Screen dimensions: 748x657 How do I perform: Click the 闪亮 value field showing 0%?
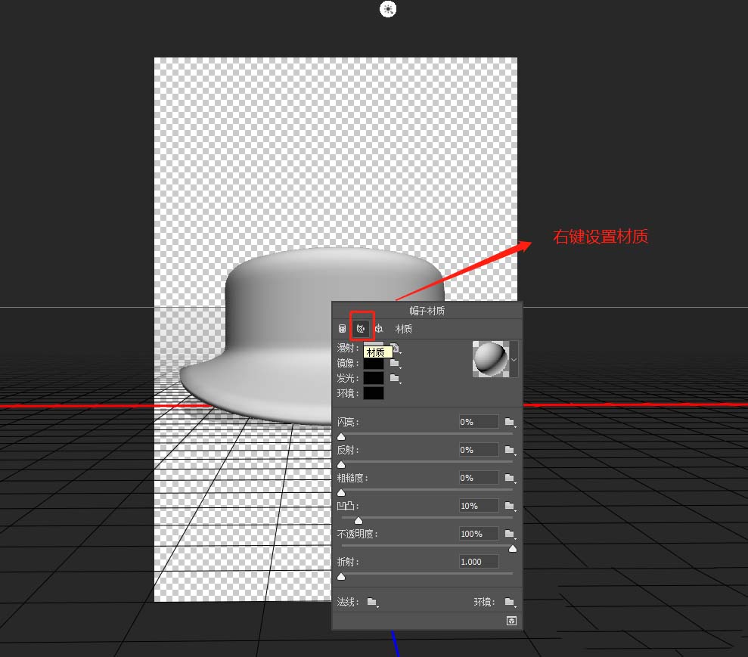[479, 422]
